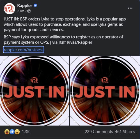
Task: Click the Wow reaction emoji icon
Action: pos(17,132)
